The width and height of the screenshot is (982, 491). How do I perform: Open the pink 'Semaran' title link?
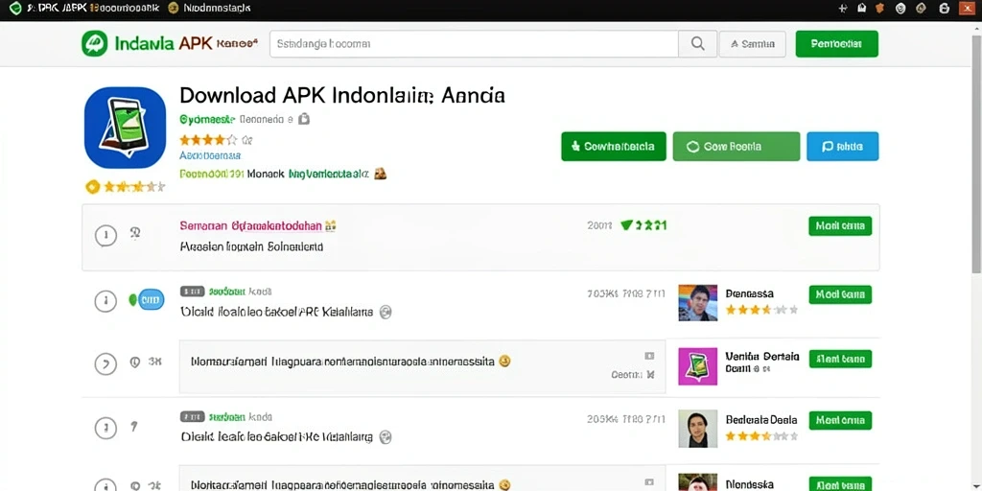coord(250,225)
